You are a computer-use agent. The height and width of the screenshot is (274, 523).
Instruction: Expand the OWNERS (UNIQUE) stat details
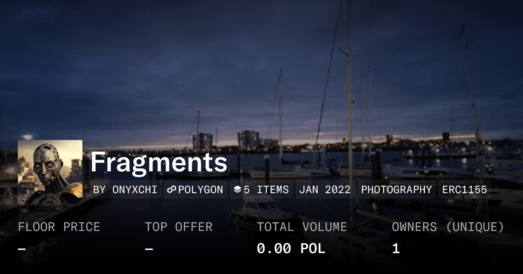pyautogui.click(x=448, y=227)
